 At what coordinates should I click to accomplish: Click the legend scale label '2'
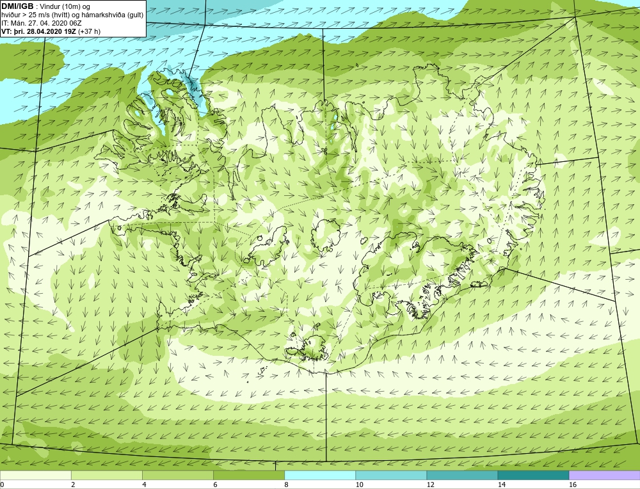pyautogui.click(x=73, y=485)
